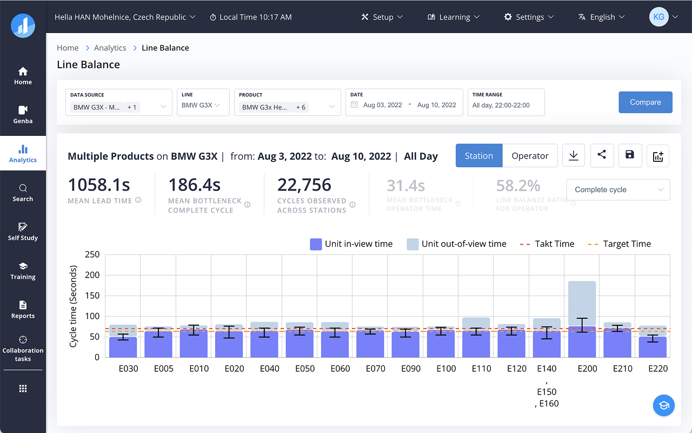Click the E030 bar in the chart

[x=123, y=341]
